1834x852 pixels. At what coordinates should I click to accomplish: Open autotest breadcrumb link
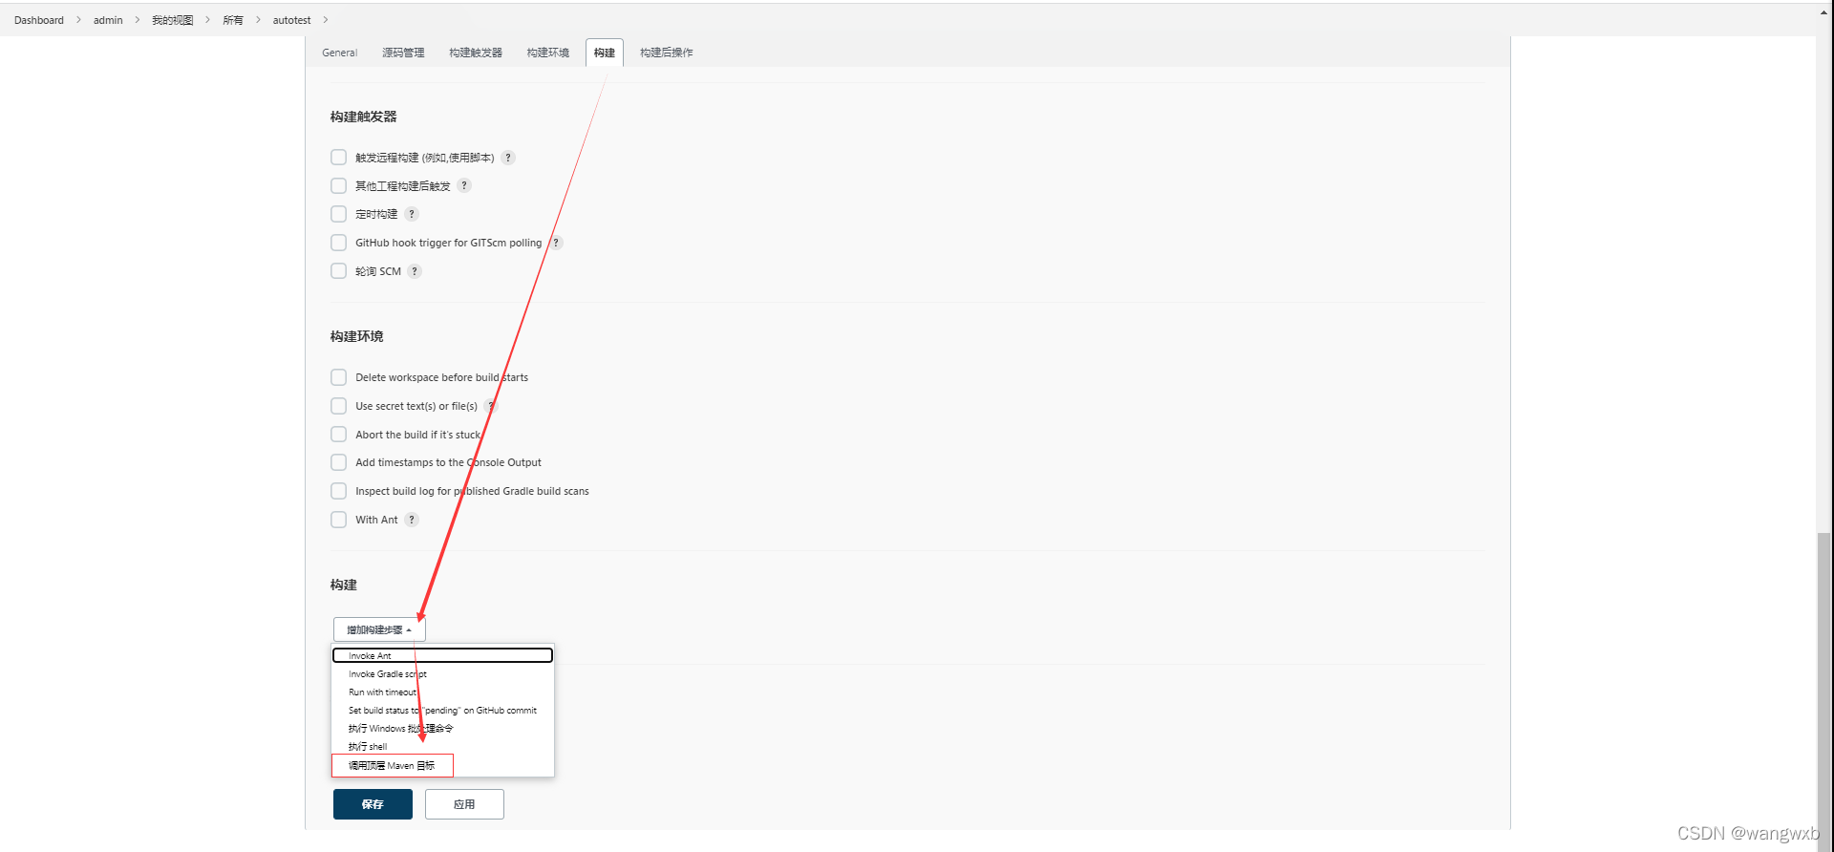(291, 20)
